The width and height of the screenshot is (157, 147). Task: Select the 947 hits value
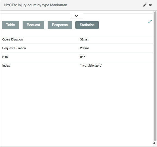click(x=82, y=57)
